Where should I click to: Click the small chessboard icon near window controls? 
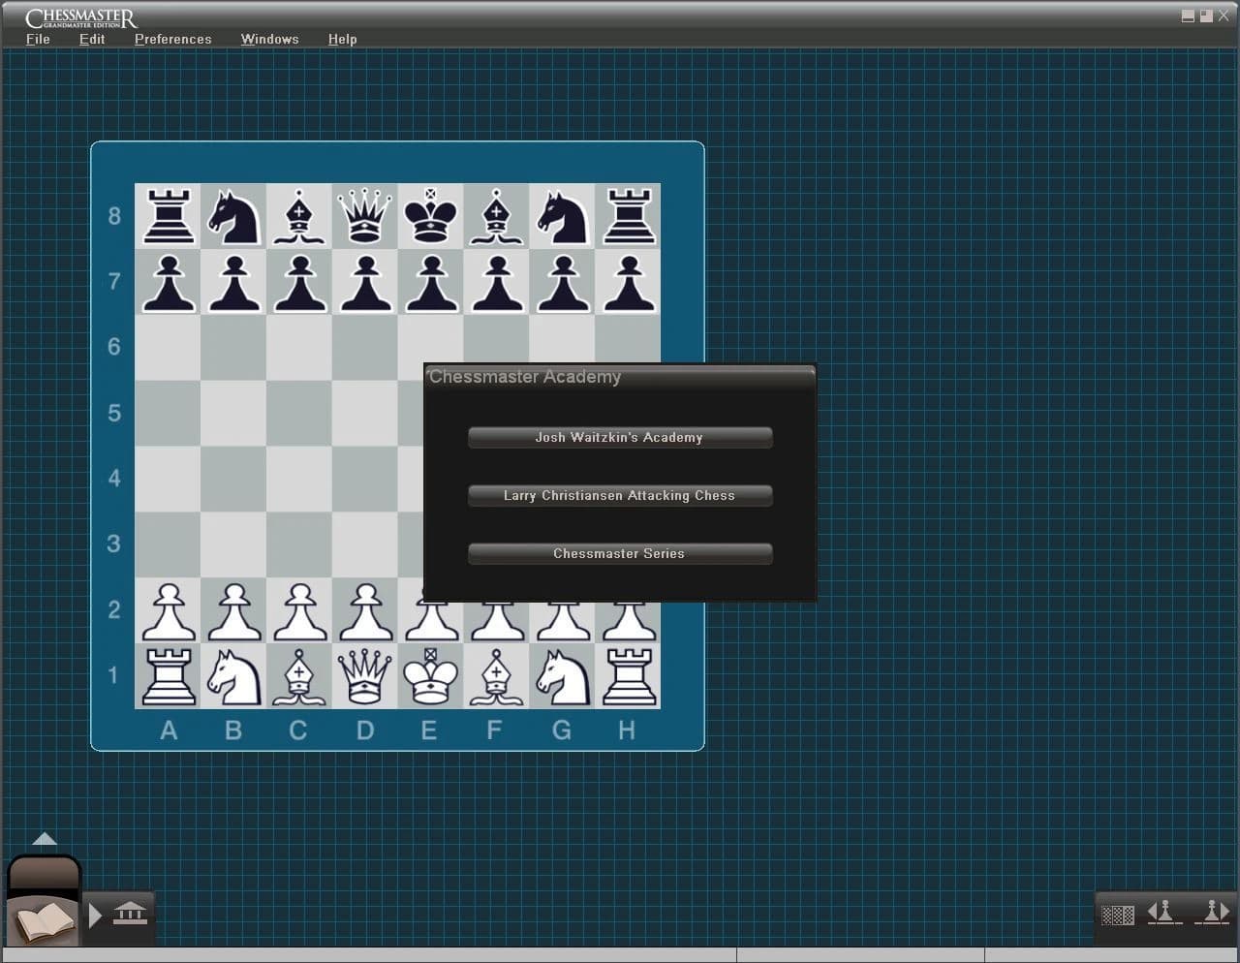pos(1117,914)
